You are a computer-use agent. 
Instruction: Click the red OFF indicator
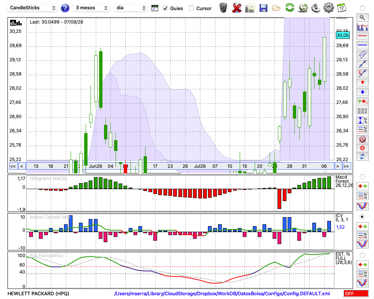pos(356,293)
